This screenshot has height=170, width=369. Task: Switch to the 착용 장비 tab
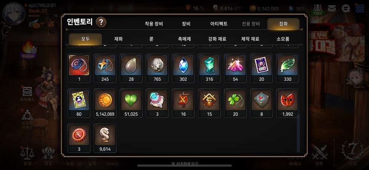[x=154, y=24]
